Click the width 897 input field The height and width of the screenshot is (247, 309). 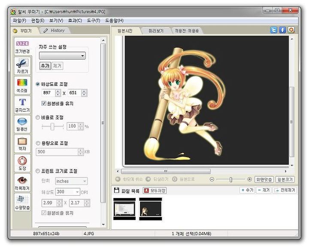48,93
